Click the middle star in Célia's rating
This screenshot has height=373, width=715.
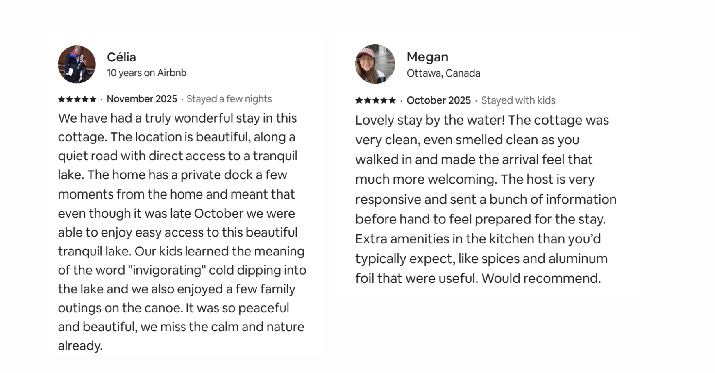coord(77,99)
